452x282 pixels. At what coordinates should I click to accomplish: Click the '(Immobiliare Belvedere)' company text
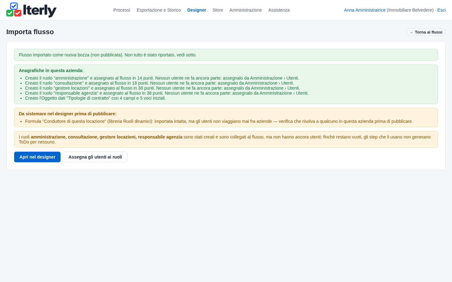pos(410,10)
